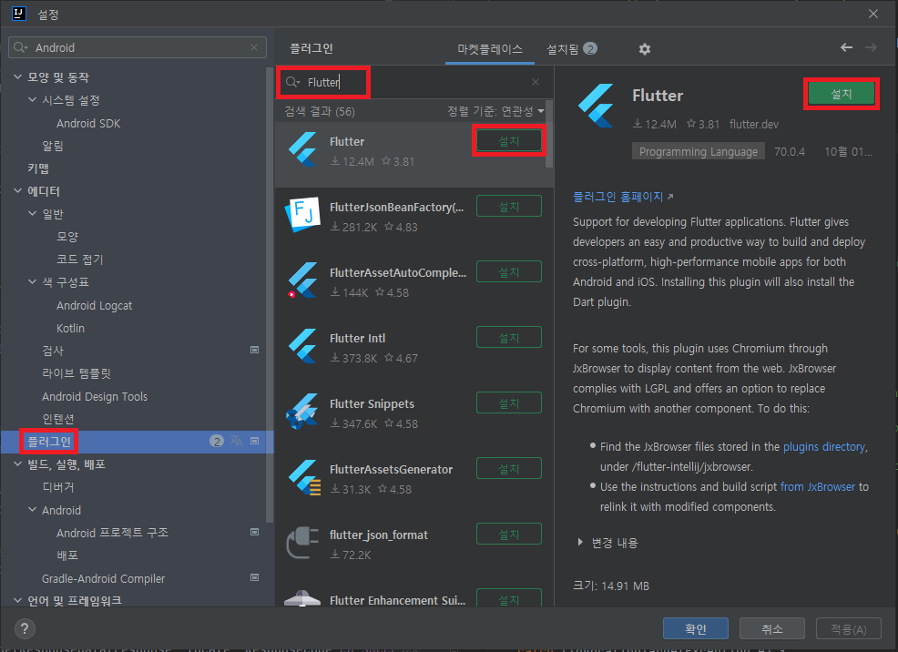The width and height of the screenshot is (898, 652).
Task: Click the flutter_json_format plug icon
Action: tap(302, 543)
